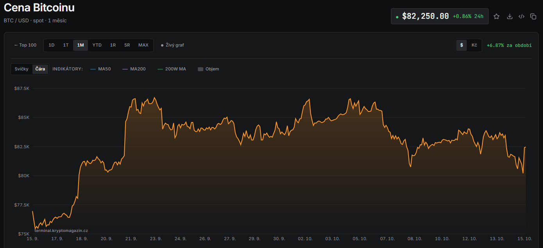Show the MAX time range

click(x=143, y=45)
